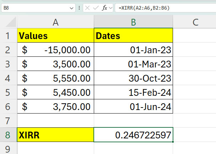Select row 8 header
216x154 pixels.
(8, 135)
